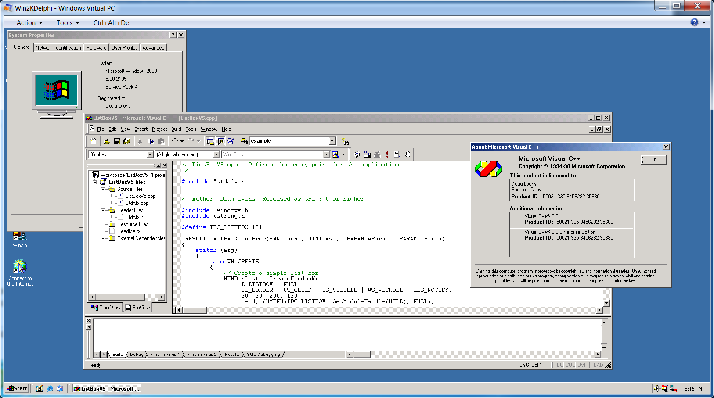Image resolution: width=714 pixels, height=398 pixels.
Task: Click the New Text File toolbar icon
Action: tap(93, 141)
